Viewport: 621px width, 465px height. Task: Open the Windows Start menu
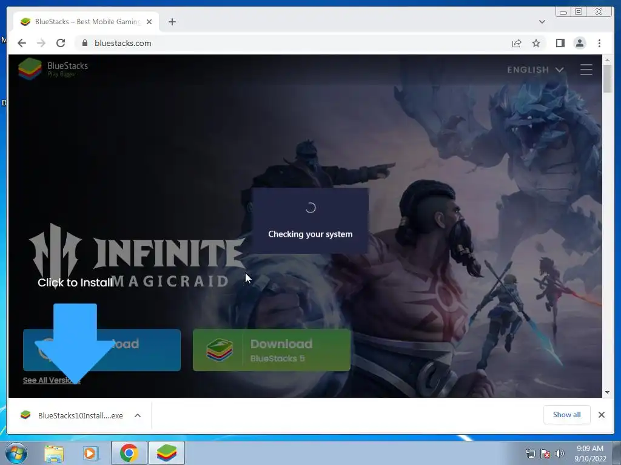16,453
